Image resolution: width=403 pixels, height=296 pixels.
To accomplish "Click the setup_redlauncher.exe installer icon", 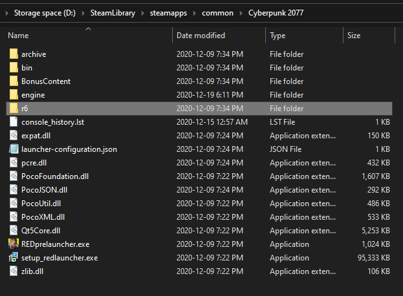I will tap(14, 258).
